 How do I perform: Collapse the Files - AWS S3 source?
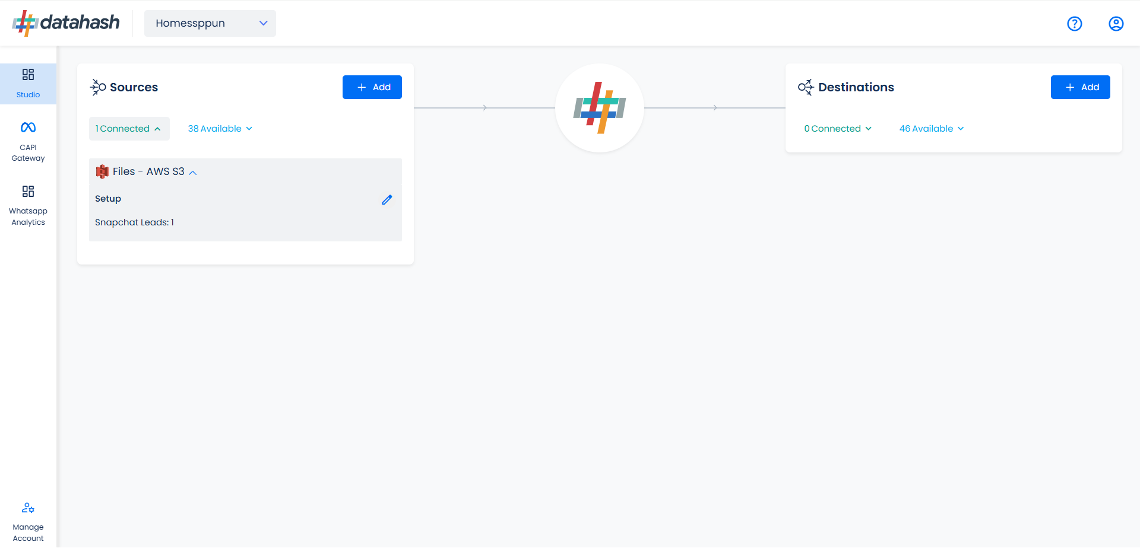click(x=192, y=172)
